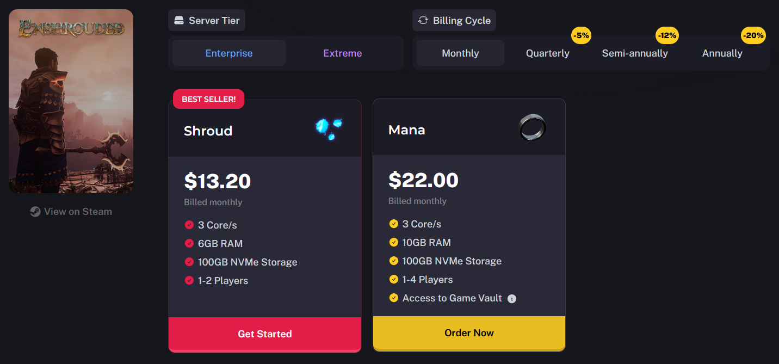Choose Annually billing cycle
This screenshot has height=364, width=779.
pyautogui.click(x=722, y=53)
